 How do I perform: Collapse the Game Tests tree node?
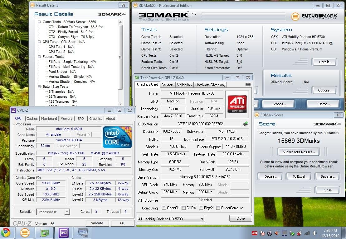coord(39,22)
